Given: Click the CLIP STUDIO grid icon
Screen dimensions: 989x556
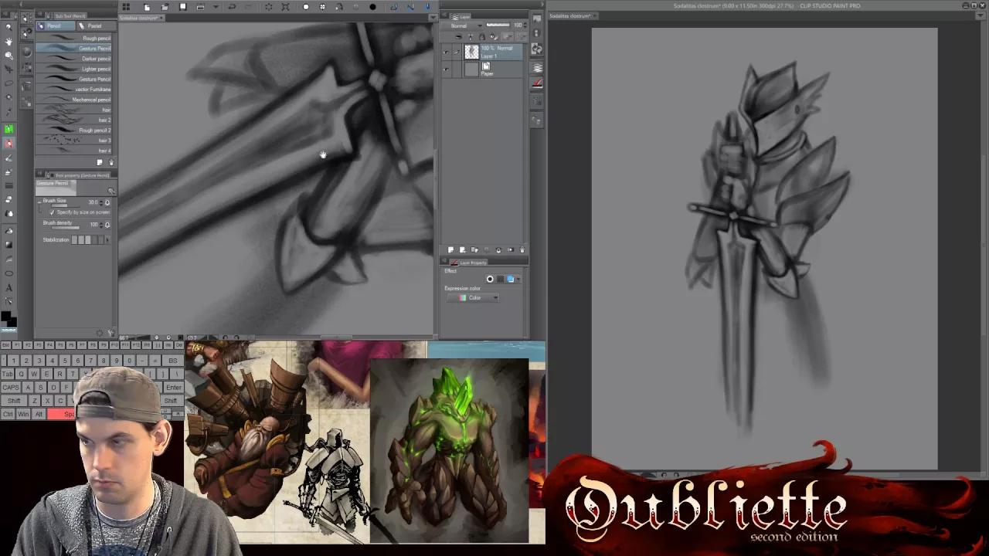Looking at the screenshot, I should point(126,7).
